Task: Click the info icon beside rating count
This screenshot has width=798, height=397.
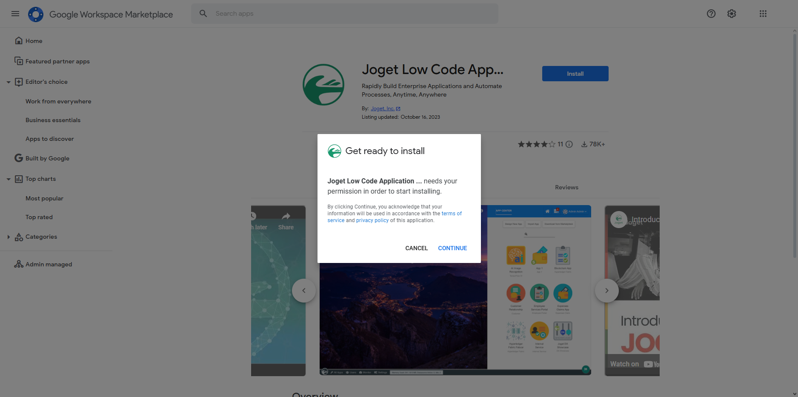Action: (569, 144)
